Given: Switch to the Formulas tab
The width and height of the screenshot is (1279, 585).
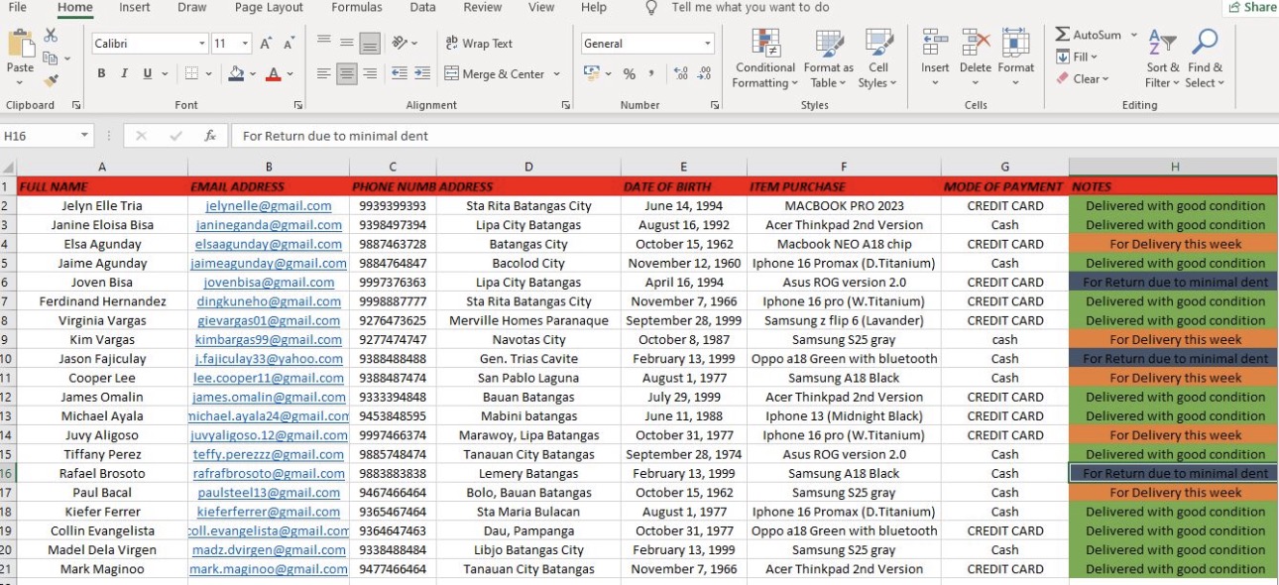Looking at the screenshot, I should point(357,8).
